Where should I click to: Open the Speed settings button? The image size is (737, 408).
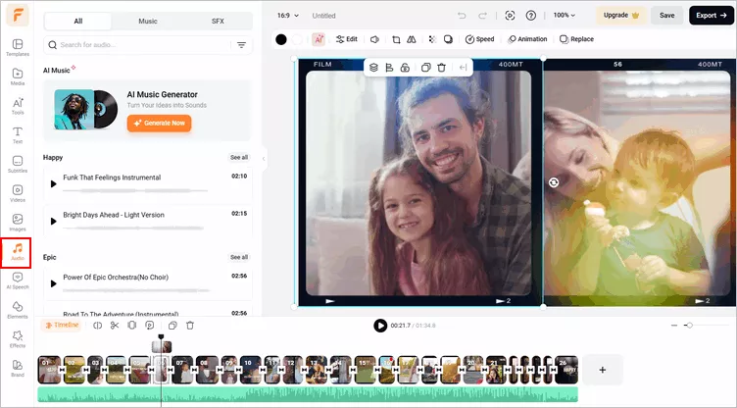click(x=480, y=39)
